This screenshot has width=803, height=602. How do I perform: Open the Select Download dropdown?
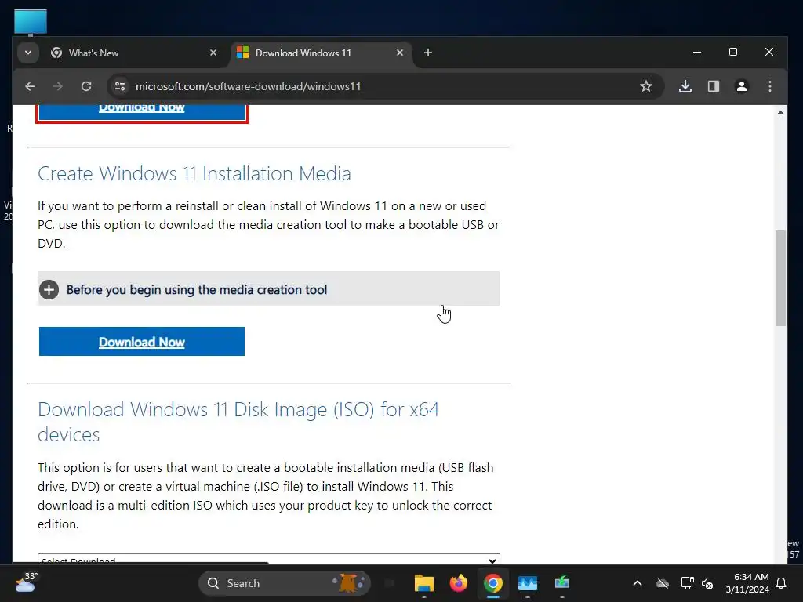(x=269, y=559)
